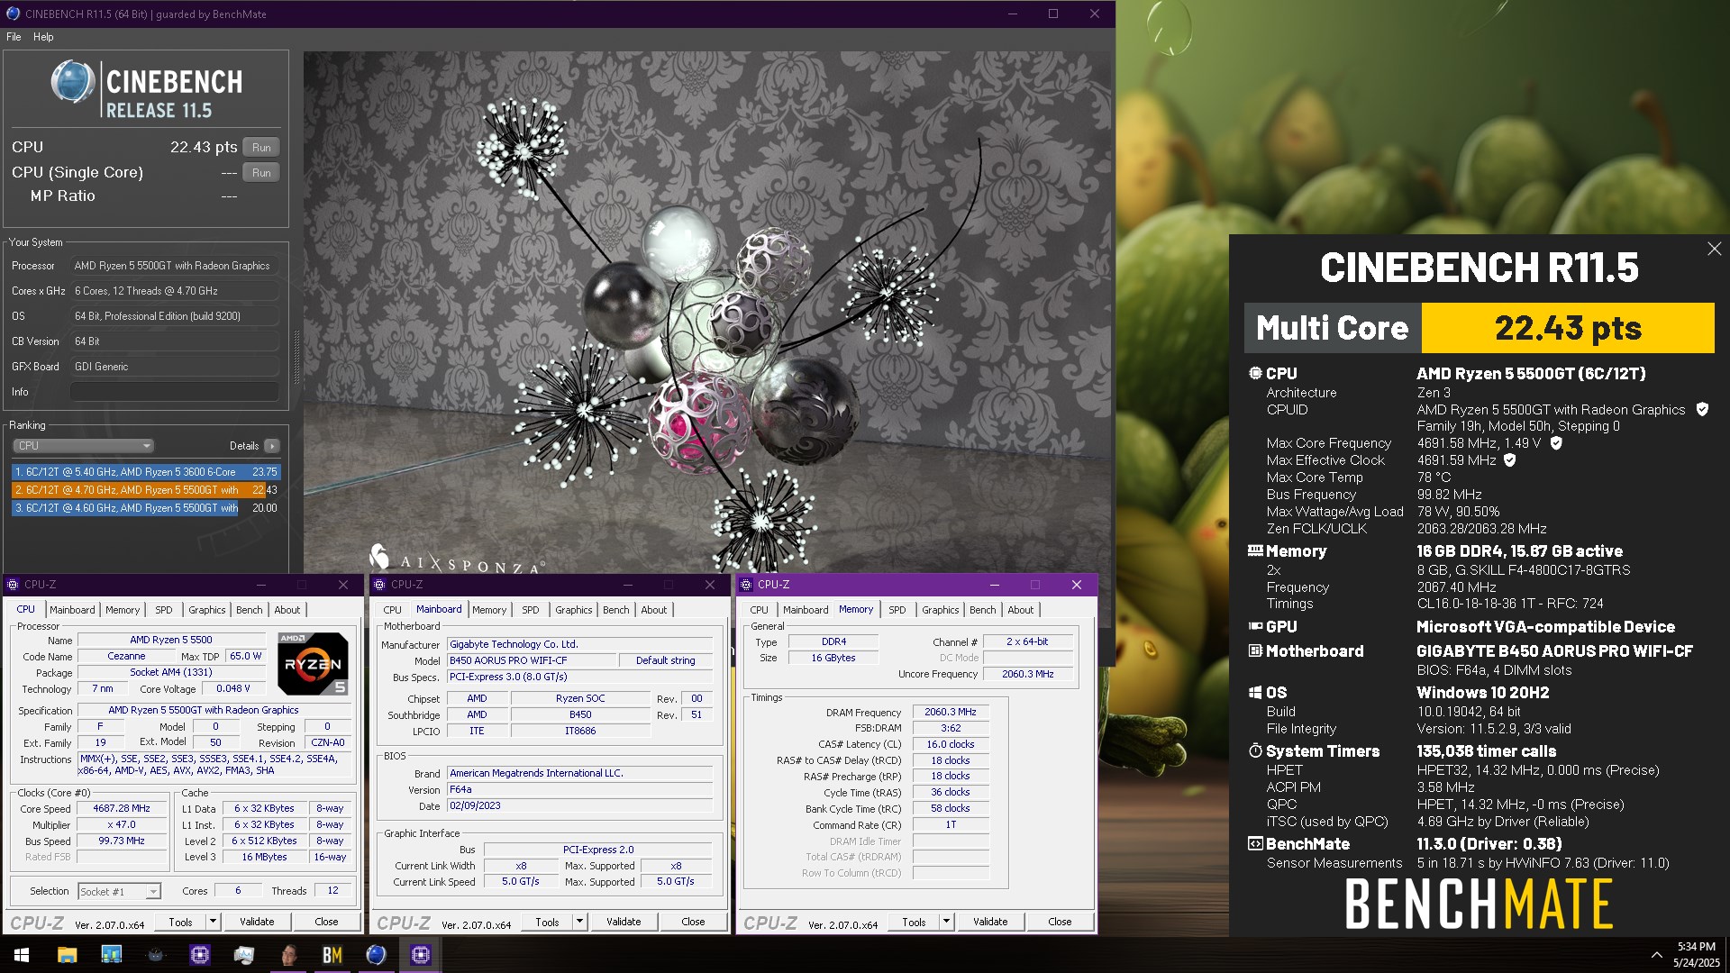Open the monitor graph app in the taskbar
The height and width of the screenshot is (973, 1730).
[243, 955]
